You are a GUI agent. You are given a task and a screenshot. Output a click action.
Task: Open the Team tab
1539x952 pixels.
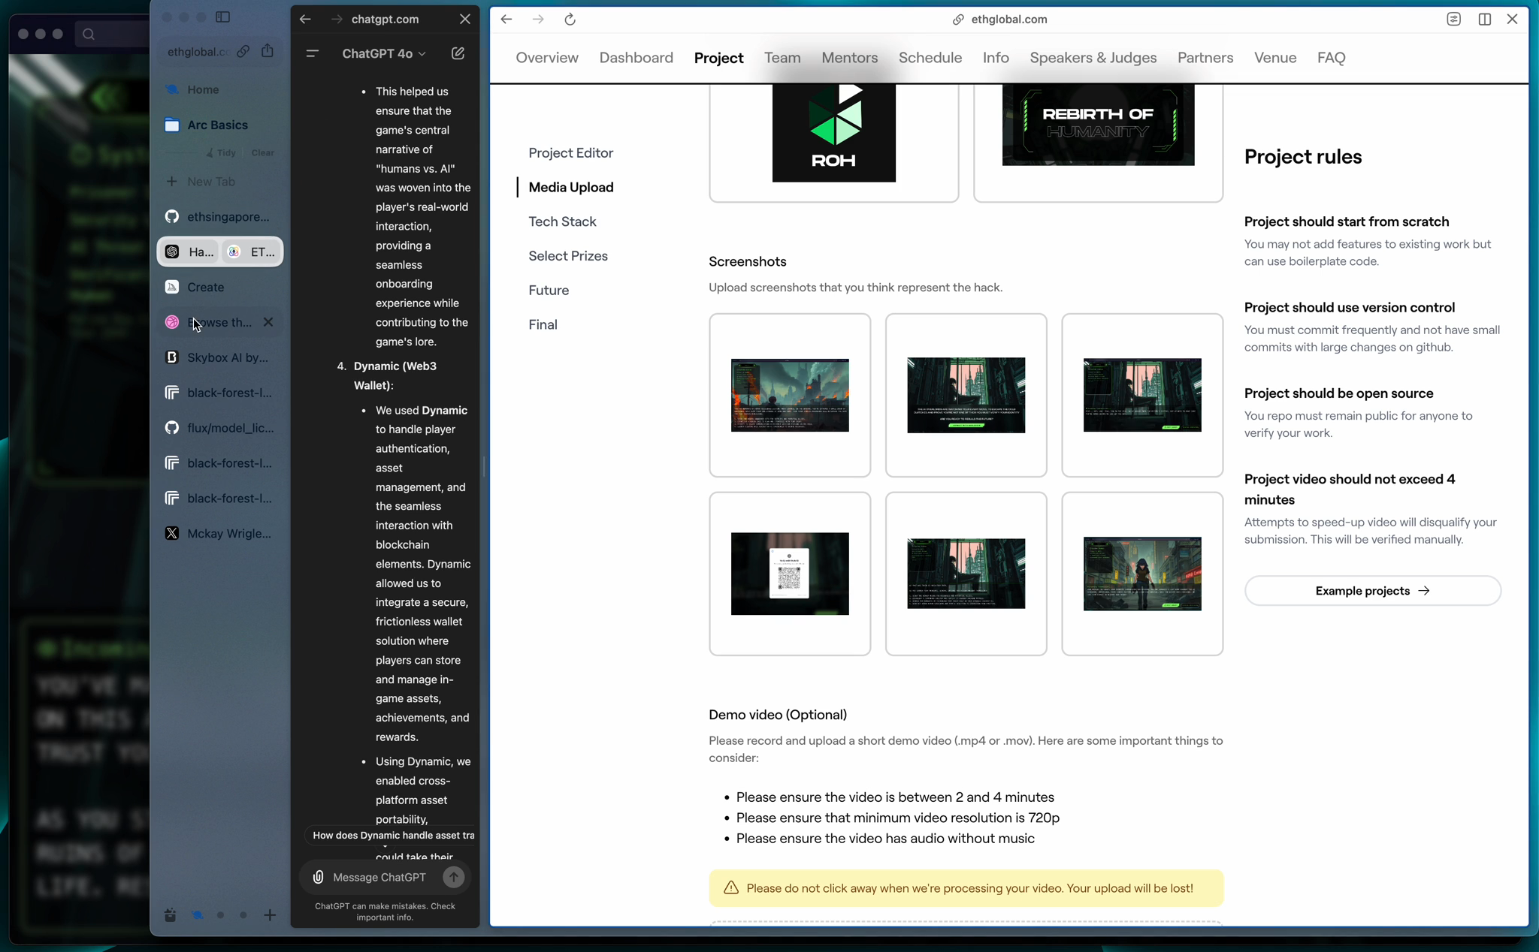[x=782, y=58]
